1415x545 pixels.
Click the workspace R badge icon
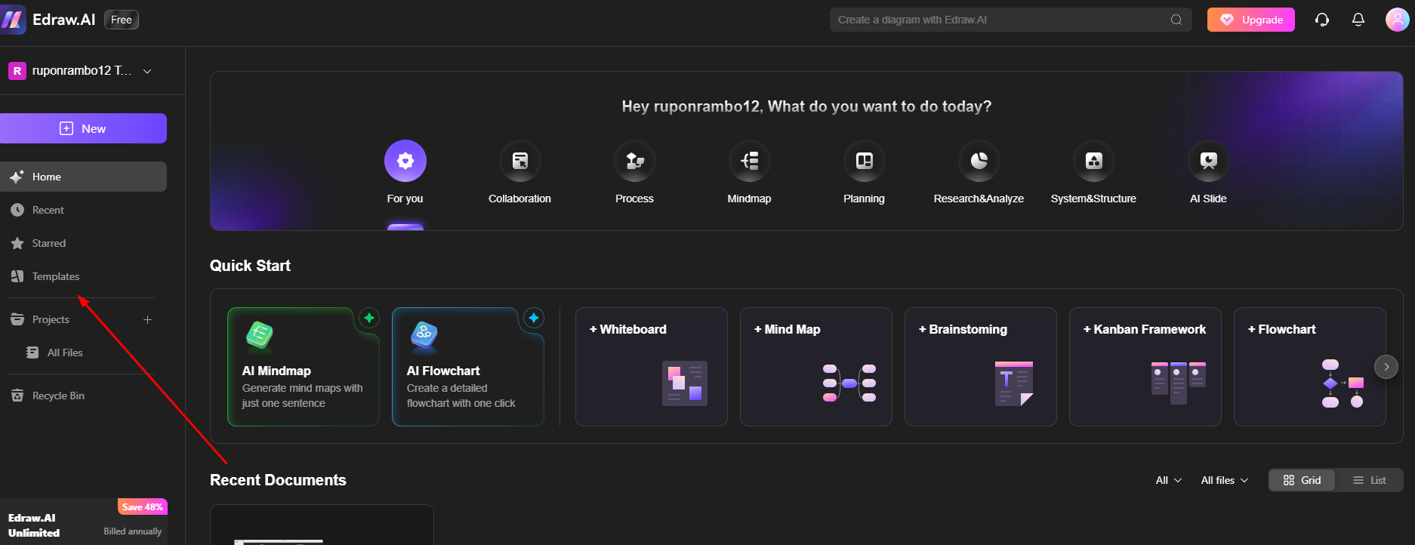point(17,71)
